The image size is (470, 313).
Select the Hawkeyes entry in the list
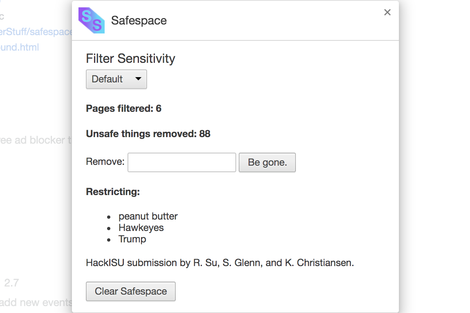(x=141, y=228)
